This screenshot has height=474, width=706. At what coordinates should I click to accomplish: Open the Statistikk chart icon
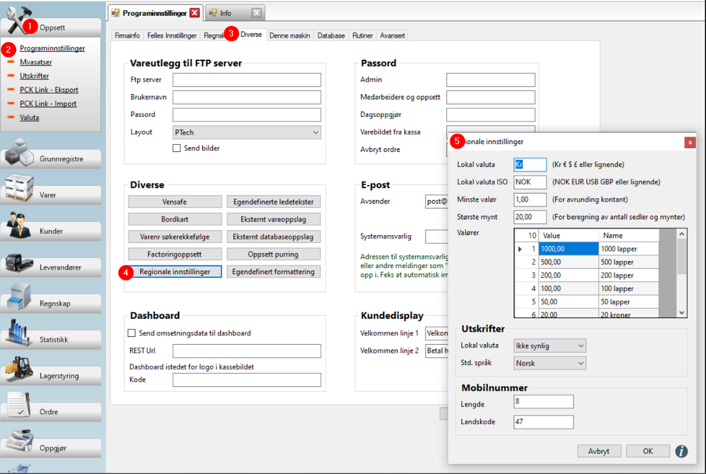coord(18,332)
